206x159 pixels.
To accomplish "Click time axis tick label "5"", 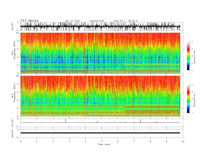I will pyautogui.click(x=102, y=142).
